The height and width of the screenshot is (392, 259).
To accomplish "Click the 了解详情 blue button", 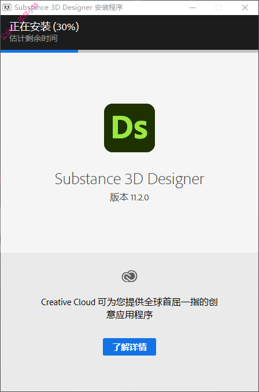I will [129, 347].
